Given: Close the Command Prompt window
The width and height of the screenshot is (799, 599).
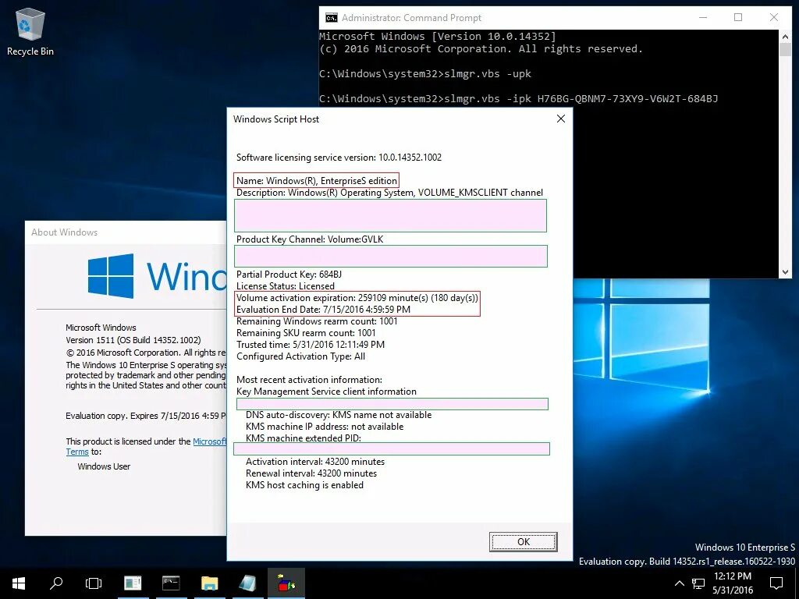Looking at the screenshot, I should point(773,17).
